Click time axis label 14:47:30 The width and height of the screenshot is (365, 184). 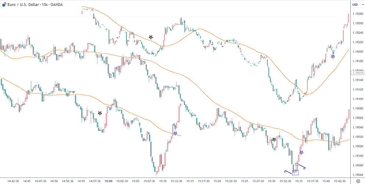pos(40,181)
